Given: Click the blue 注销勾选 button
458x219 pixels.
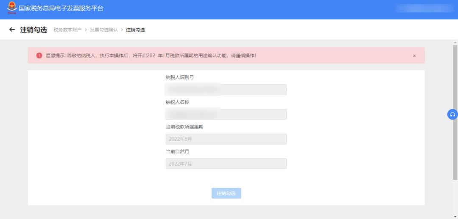Looking at the screenshot, I should (x=226, y=193).
